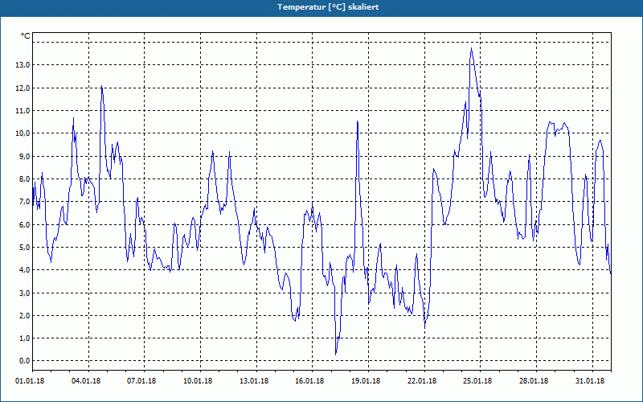643x402 pixels.
Task: Select the 28.01.18 date label
Action: 534,380
